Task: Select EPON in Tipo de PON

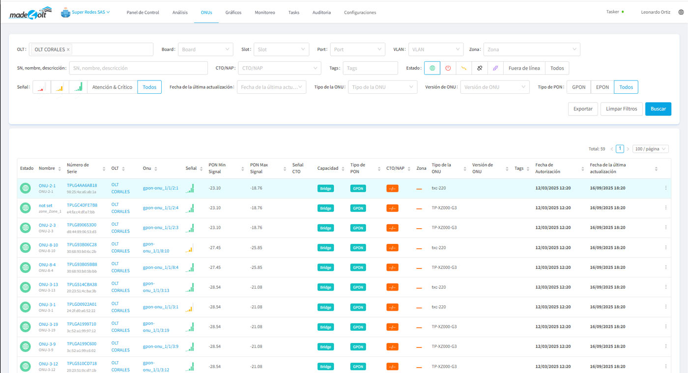Action: coord(602,87)
